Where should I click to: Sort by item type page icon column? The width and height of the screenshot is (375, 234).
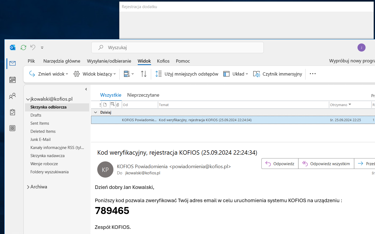coord(105,105)
